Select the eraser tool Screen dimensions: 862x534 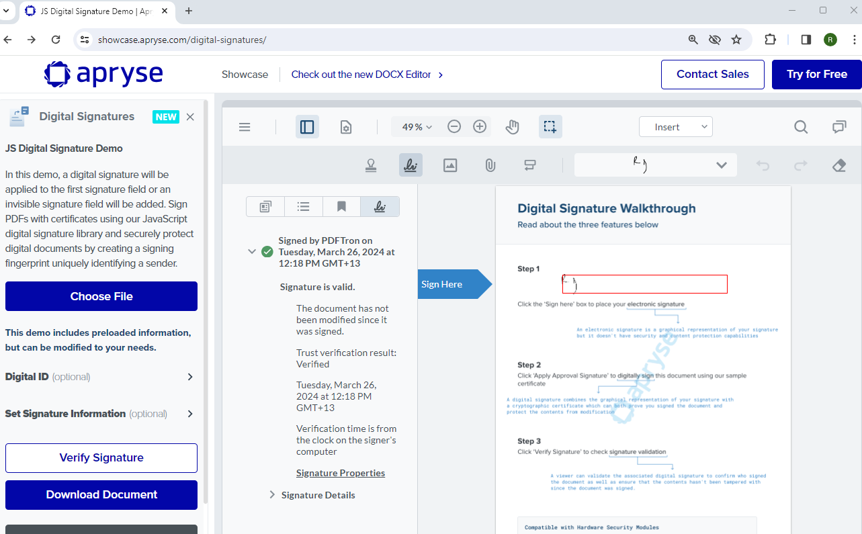[x=838, y=165]
